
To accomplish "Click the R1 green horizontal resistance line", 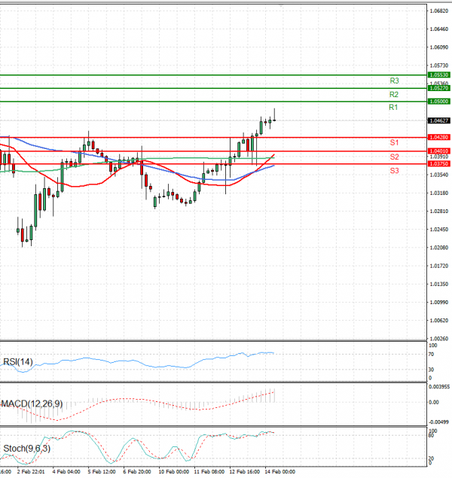I will [213, 101].
